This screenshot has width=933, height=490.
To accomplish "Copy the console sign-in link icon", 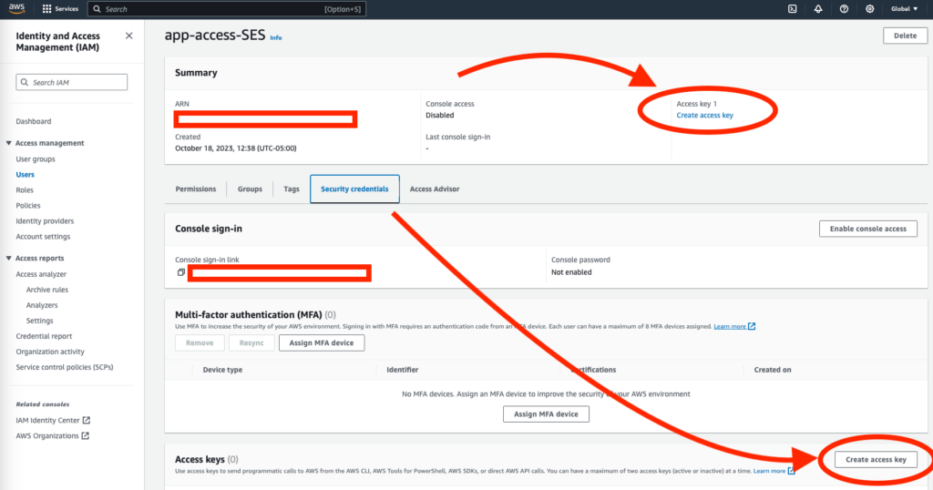I will coord(181,272).
